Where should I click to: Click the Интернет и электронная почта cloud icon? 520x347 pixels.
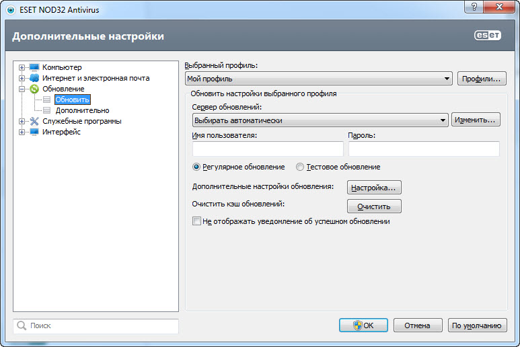pos(34,78)
